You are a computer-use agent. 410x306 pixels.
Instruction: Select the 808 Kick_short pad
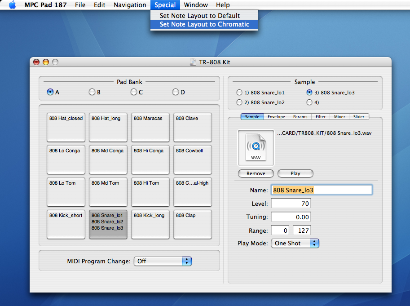coord(66,224)
